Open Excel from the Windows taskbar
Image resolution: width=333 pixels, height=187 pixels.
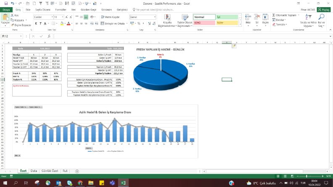[x=123, y=183]
